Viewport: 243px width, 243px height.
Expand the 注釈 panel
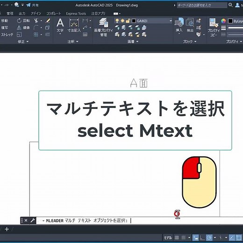73,42
